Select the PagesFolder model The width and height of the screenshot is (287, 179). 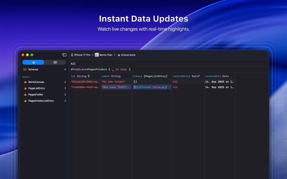[44, 95]
